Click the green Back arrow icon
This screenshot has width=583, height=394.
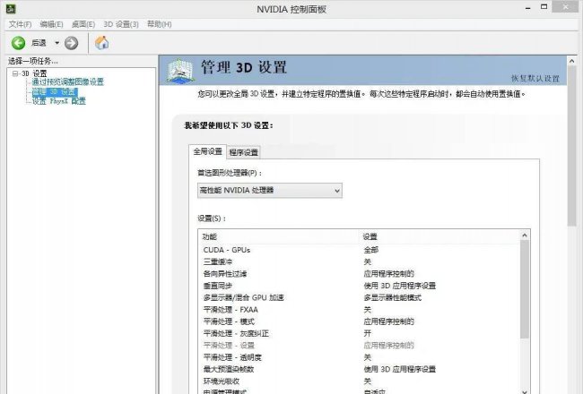click(18, 43)
